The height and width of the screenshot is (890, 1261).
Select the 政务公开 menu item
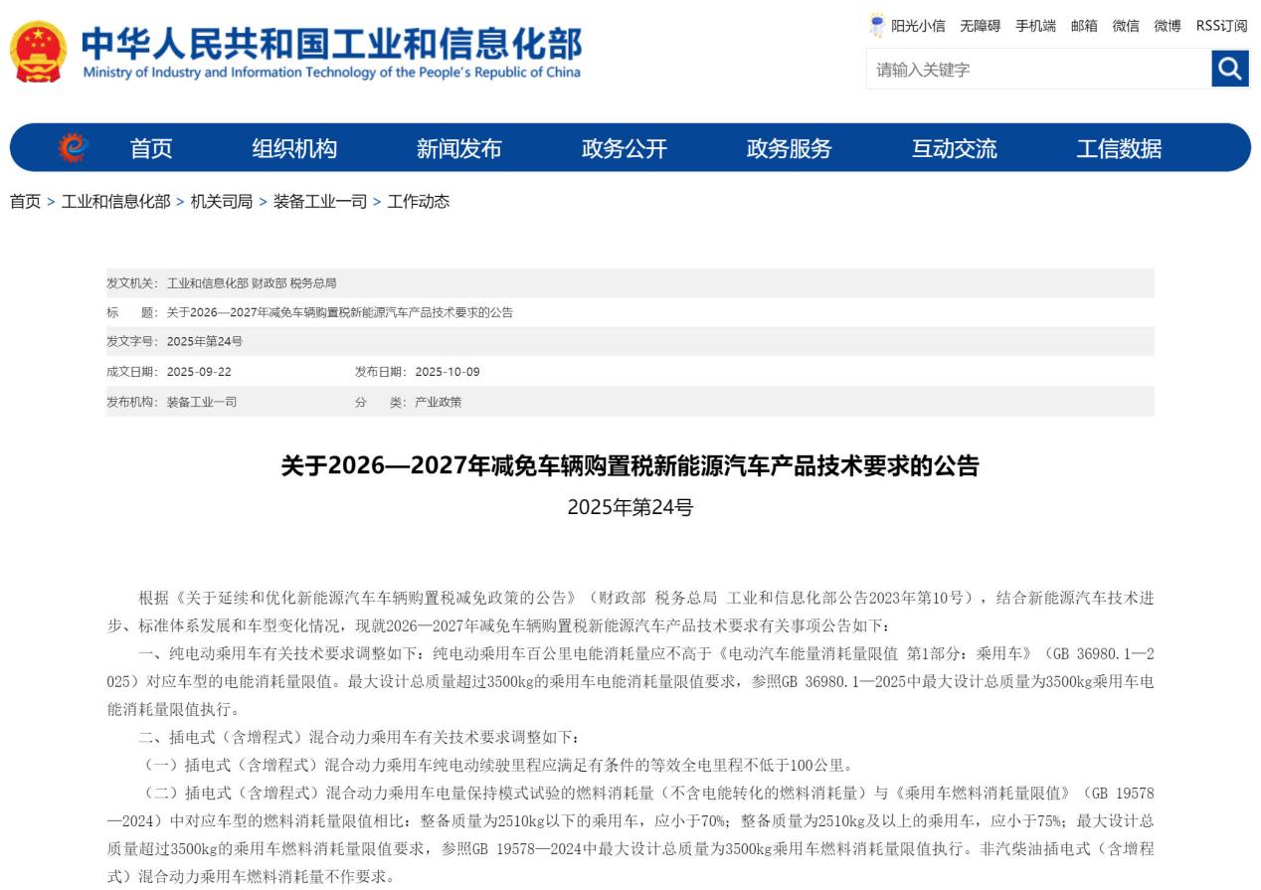(x=624, y=149)
